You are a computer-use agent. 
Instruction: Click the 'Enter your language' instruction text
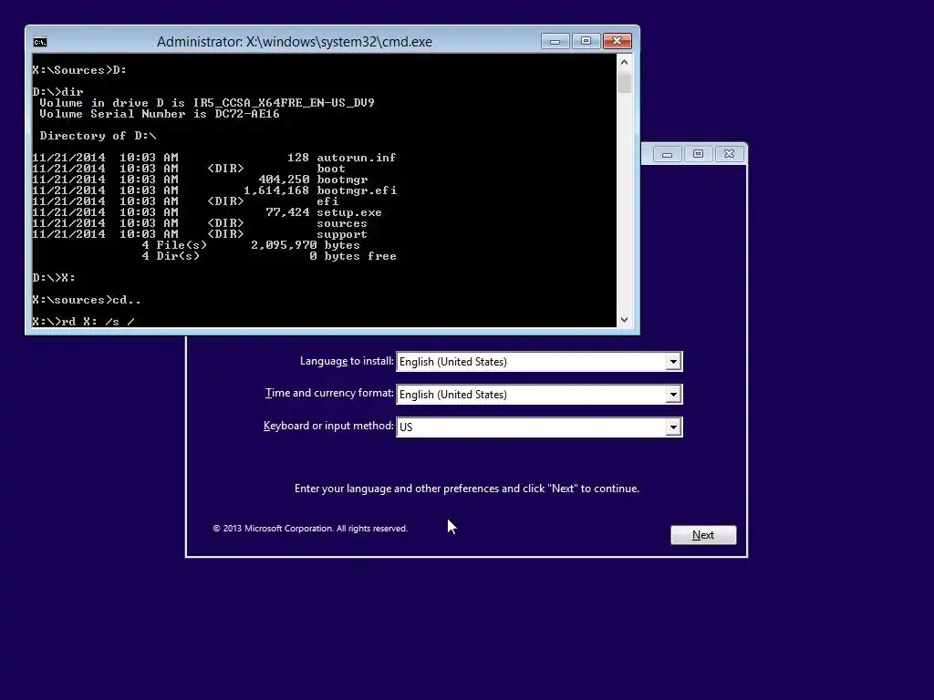point(467,489)
